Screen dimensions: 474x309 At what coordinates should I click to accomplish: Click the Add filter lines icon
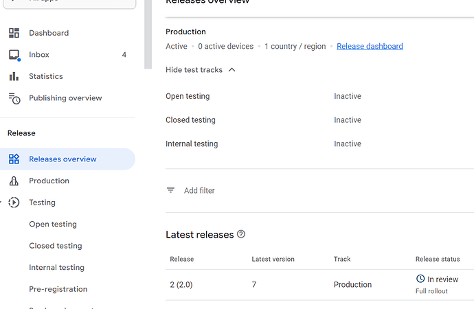(171, 190)
